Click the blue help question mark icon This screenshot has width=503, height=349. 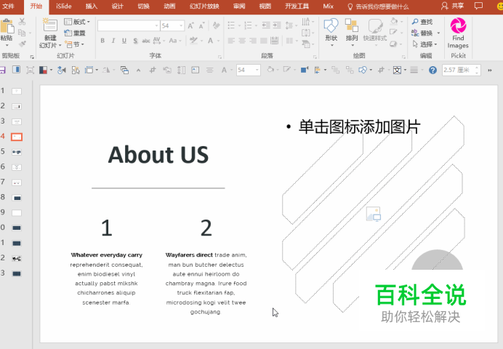tap(433, 71)
